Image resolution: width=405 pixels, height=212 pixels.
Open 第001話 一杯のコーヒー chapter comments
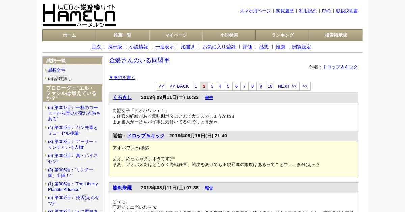tap(74, 113)
